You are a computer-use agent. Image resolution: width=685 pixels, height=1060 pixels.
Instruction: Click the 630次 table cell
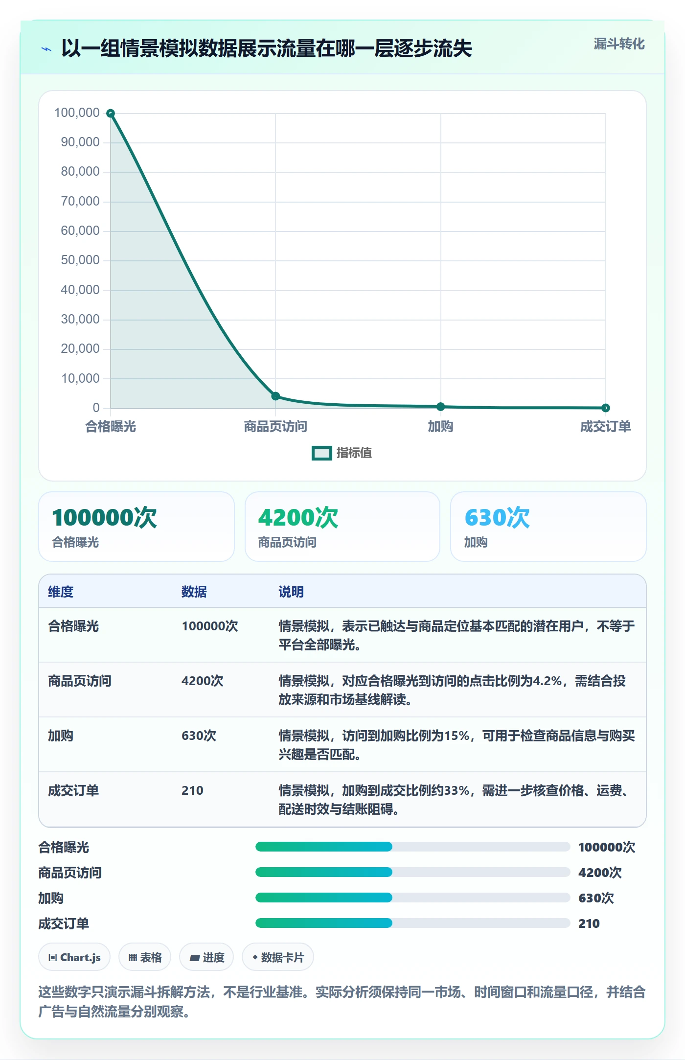point(199,736)
